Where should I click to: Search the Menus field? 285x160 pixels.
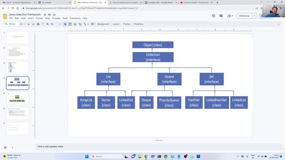(x=11, y=24)
